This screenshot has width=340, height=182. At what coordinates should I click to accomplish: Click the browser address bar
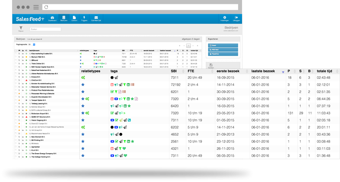[x=140, y=7]
